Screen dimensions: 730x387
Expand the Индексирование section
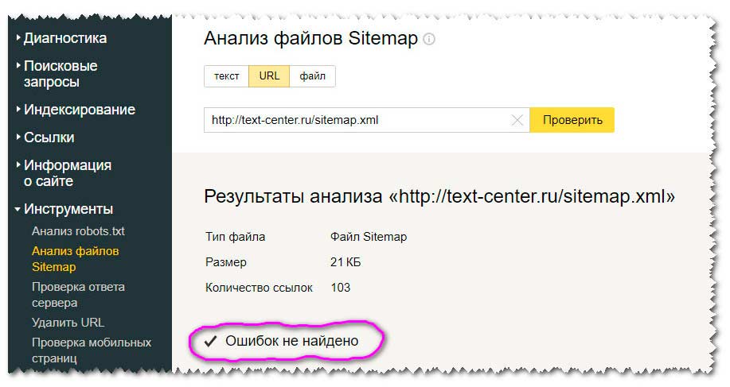coord(79,110)
